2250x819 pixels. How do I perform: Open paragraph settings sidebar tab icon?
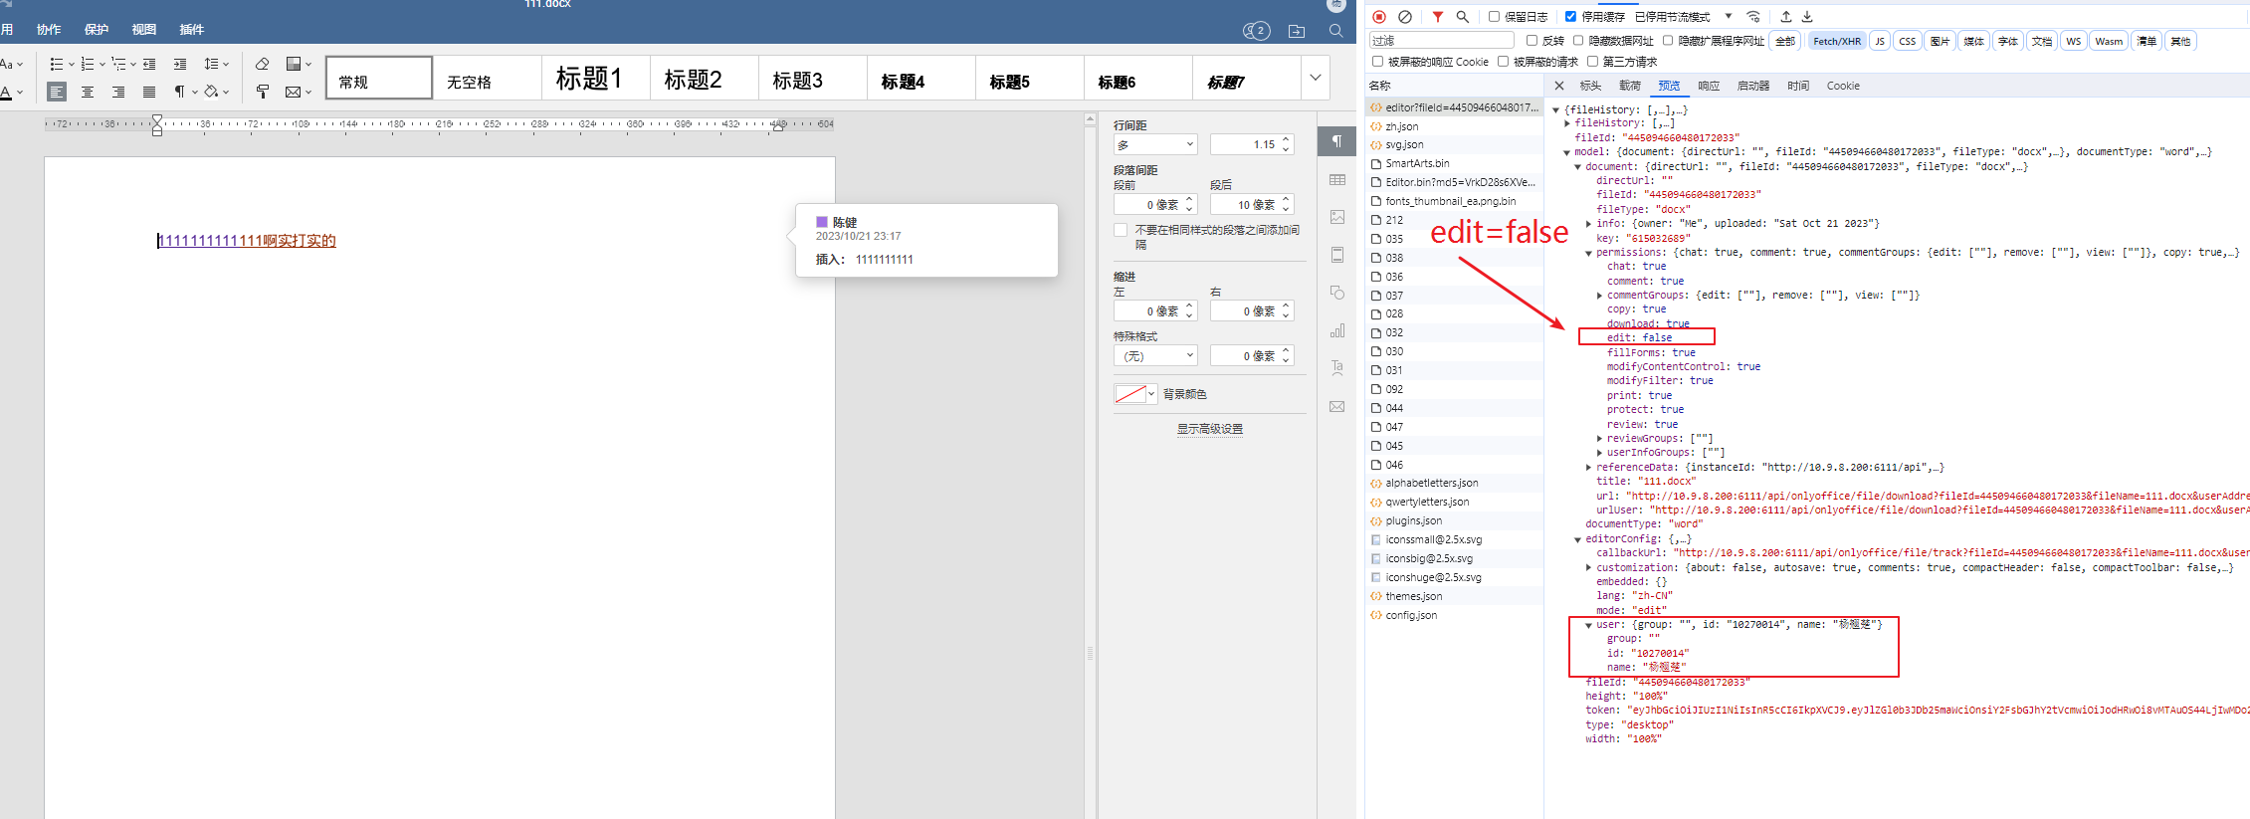point(1337,141)
